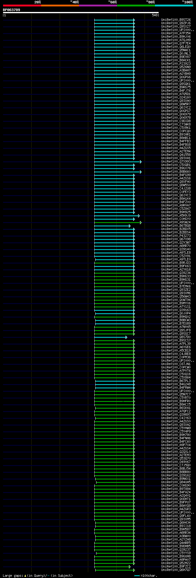This screenshot has width=196, height=578.
Task: Open hit UniRef100_Q9ZPJ6
Action: coord(176,23)
